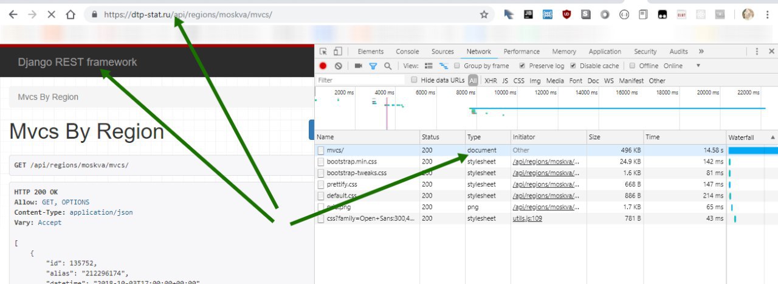Screen dimensions: 778x284
Task: Expand more DevTools tabs chevron
Action: click(x=701, y=52)
